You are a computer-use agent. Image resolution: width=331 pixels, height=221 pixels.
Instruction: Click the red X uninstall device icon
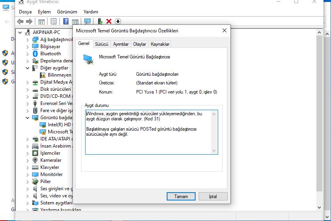point(109,21)
